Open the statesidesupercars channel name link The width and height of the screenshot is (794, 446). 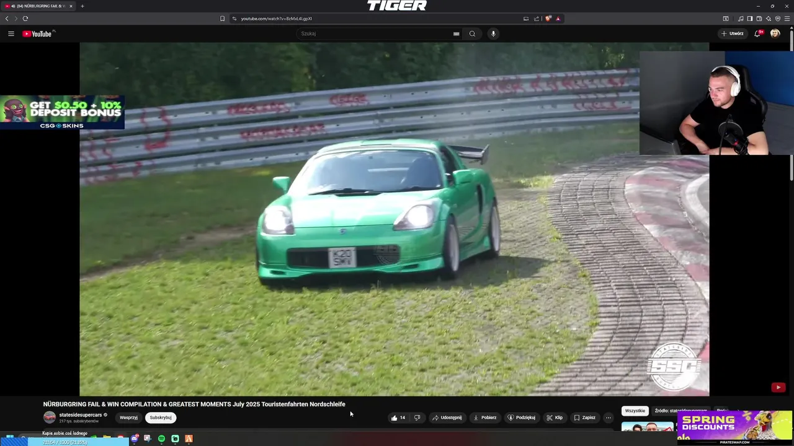click(81, 415)
